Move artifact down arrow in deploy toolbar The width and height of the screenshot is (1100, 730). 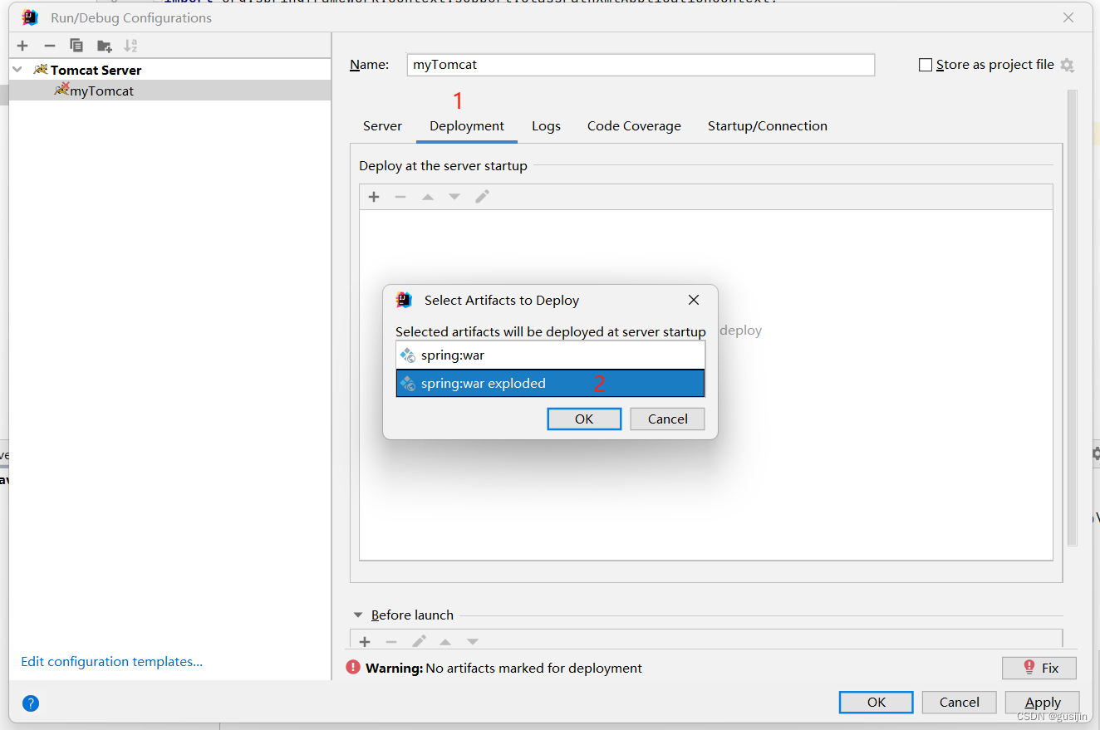[454, 197]
